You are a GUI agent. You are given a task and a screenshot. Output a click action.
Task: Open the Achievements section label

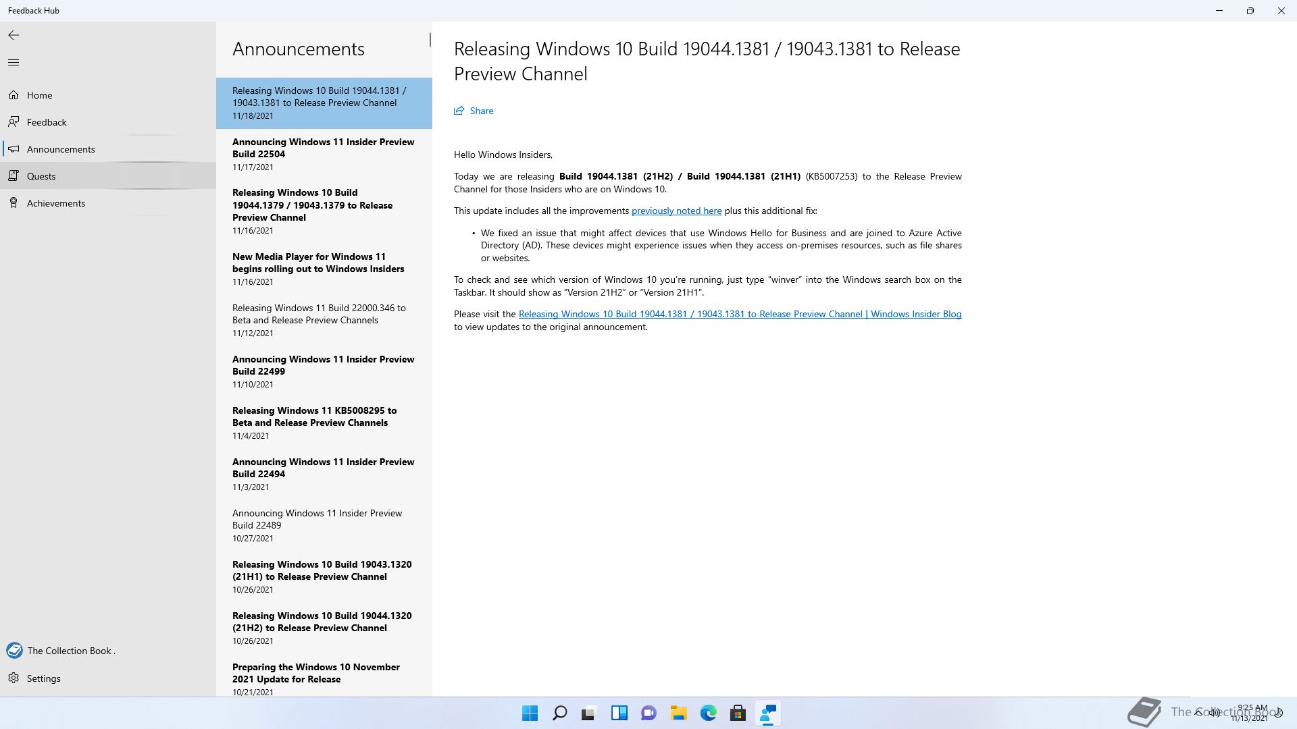(56, 203)
